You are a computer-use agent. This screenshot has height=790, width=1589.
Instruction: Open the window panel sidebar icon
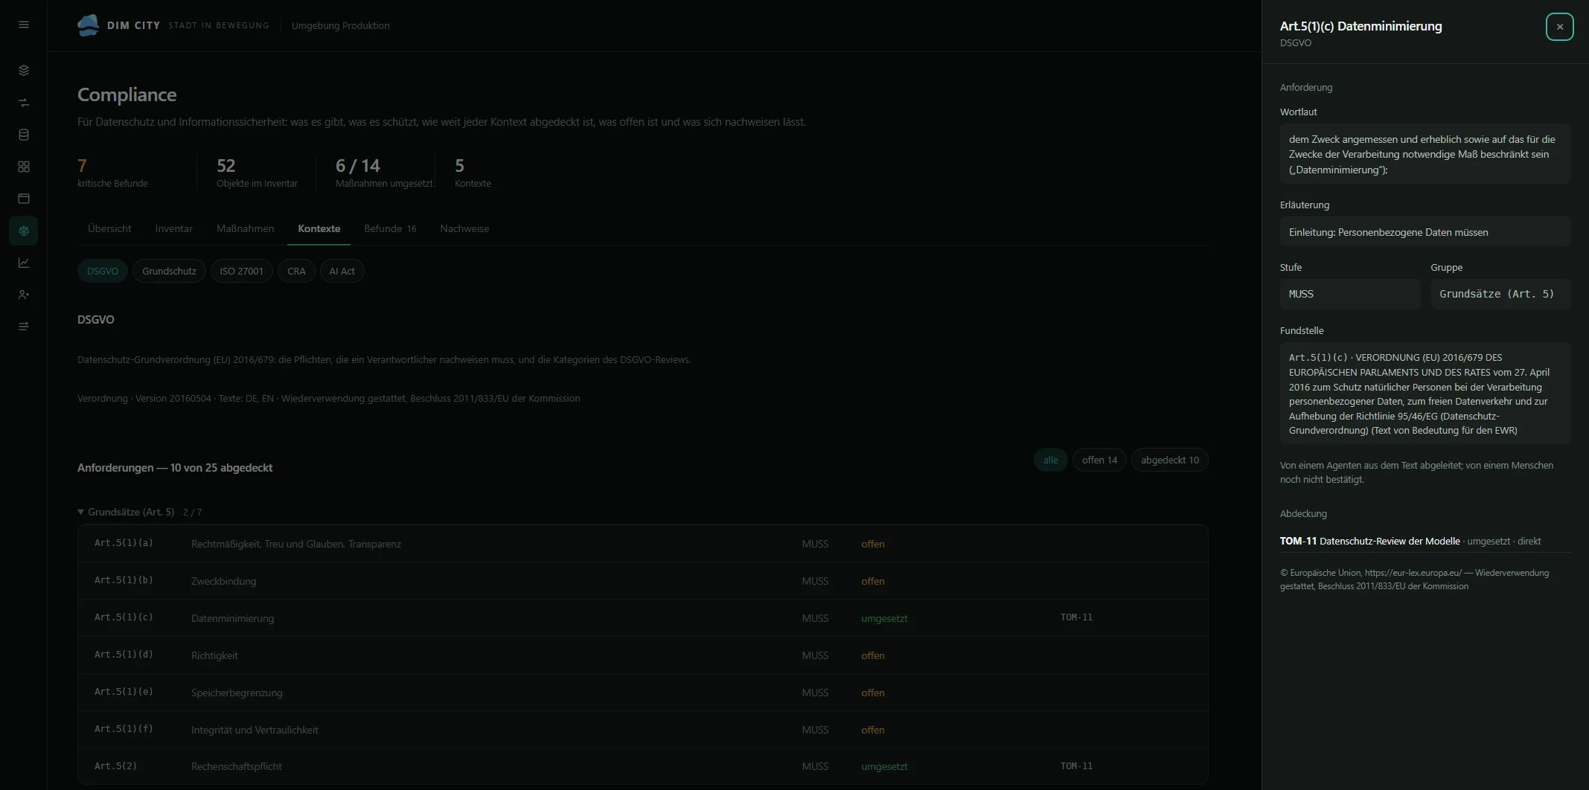tap(24, 199)
